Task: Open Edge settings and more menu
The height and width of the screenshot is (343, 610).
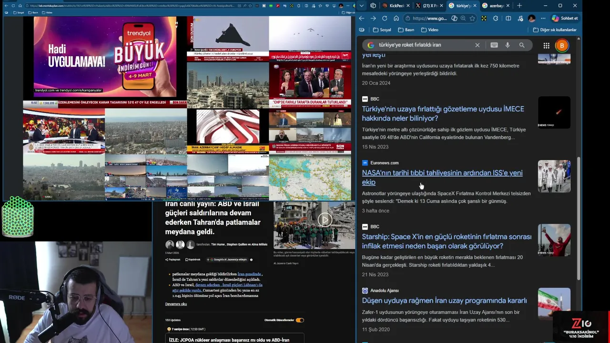Action: [543, 18]
